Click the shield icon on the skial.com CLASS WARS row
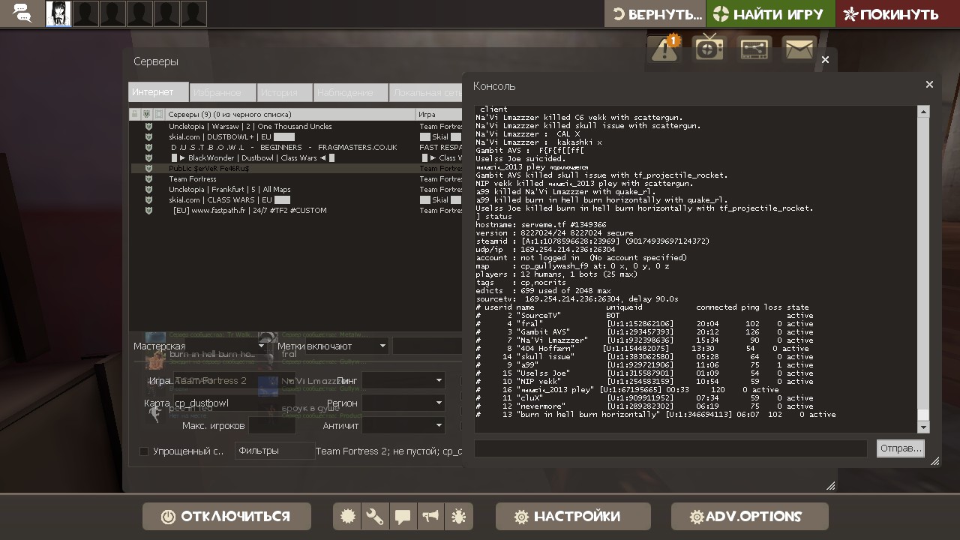The width and height of the screenshot is (960, 540). tap(148, 200)
